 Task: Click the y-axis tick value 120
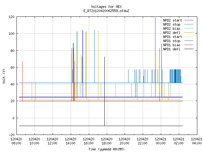pyautogui.click(x=11, y=17)
